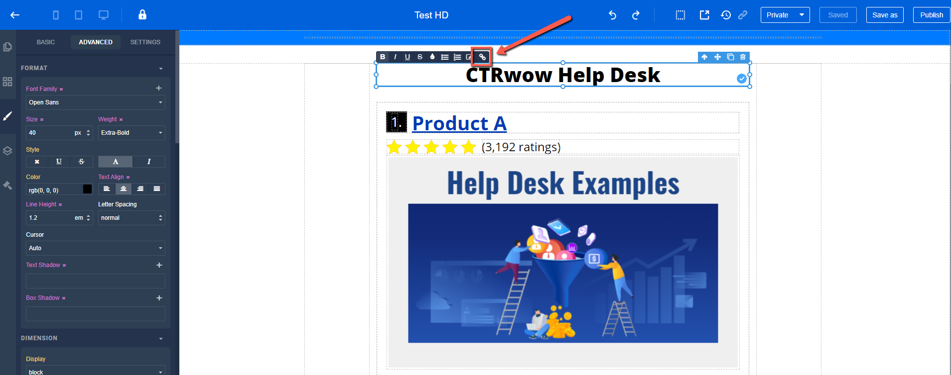Apply underline from the floating text toolbar

pyautogui.click(x=408, y=57)
